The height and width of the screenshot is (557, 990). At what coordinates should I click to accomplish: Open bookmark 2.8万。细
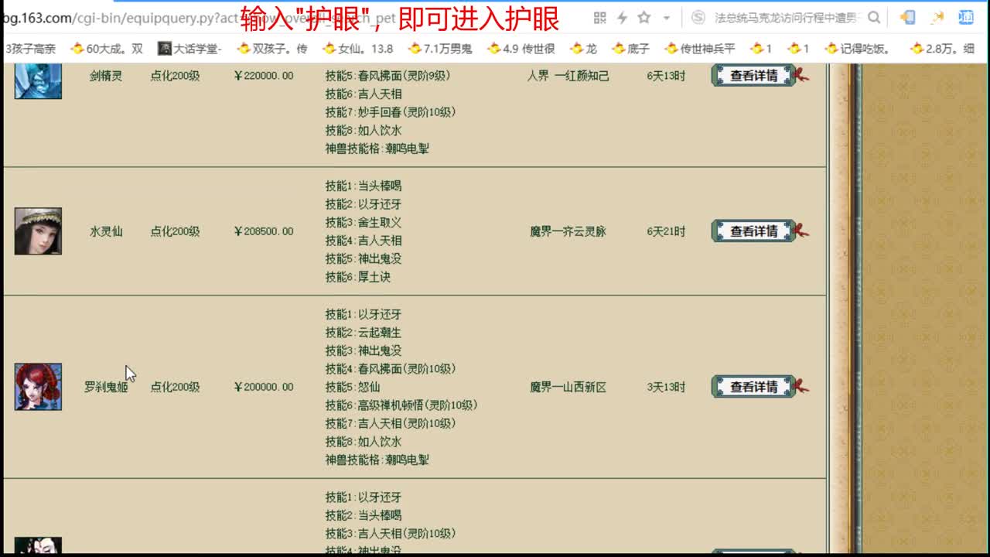942,49
